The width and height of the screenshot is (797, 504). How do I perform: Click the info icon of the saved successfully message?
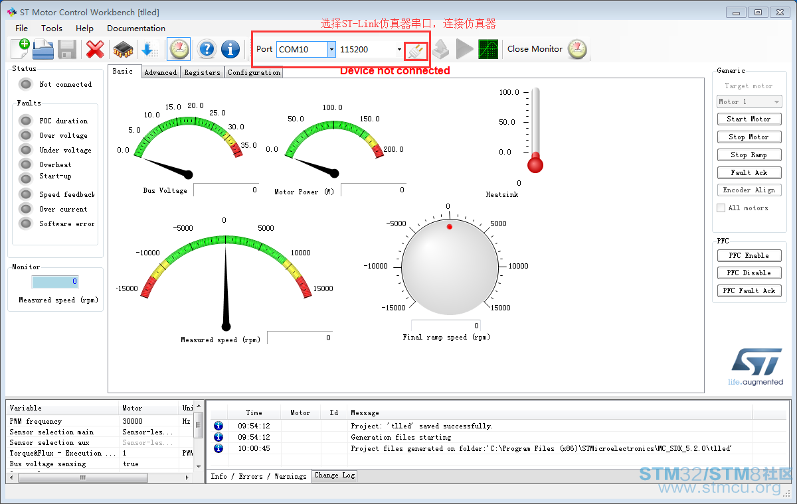pyautogui.click(x=219, y=426)
